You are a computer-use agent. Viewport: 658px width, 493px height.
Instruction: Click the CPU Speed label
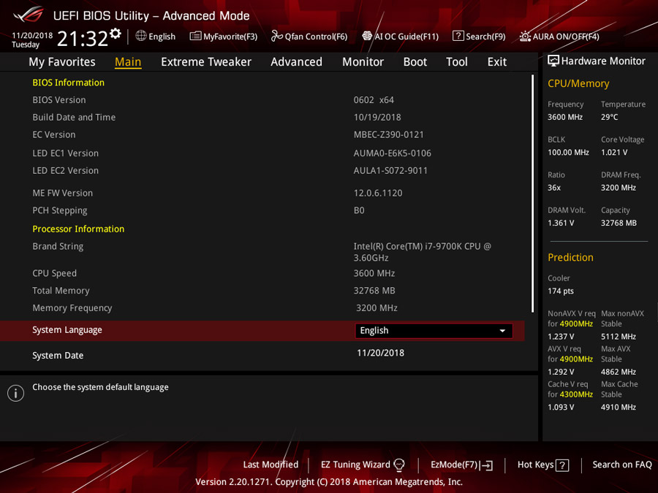55,273
